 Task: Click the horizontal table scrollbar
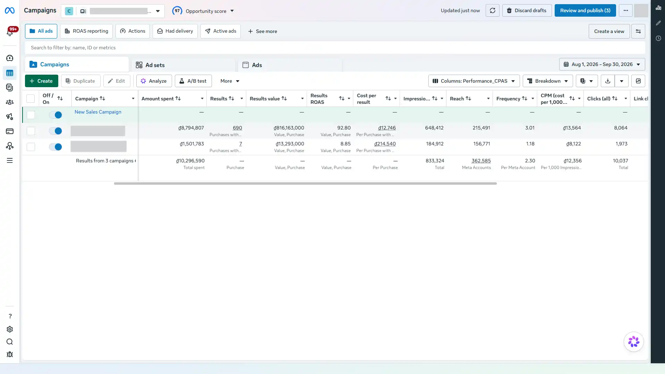pyautogui.click(x=305, y=183)
